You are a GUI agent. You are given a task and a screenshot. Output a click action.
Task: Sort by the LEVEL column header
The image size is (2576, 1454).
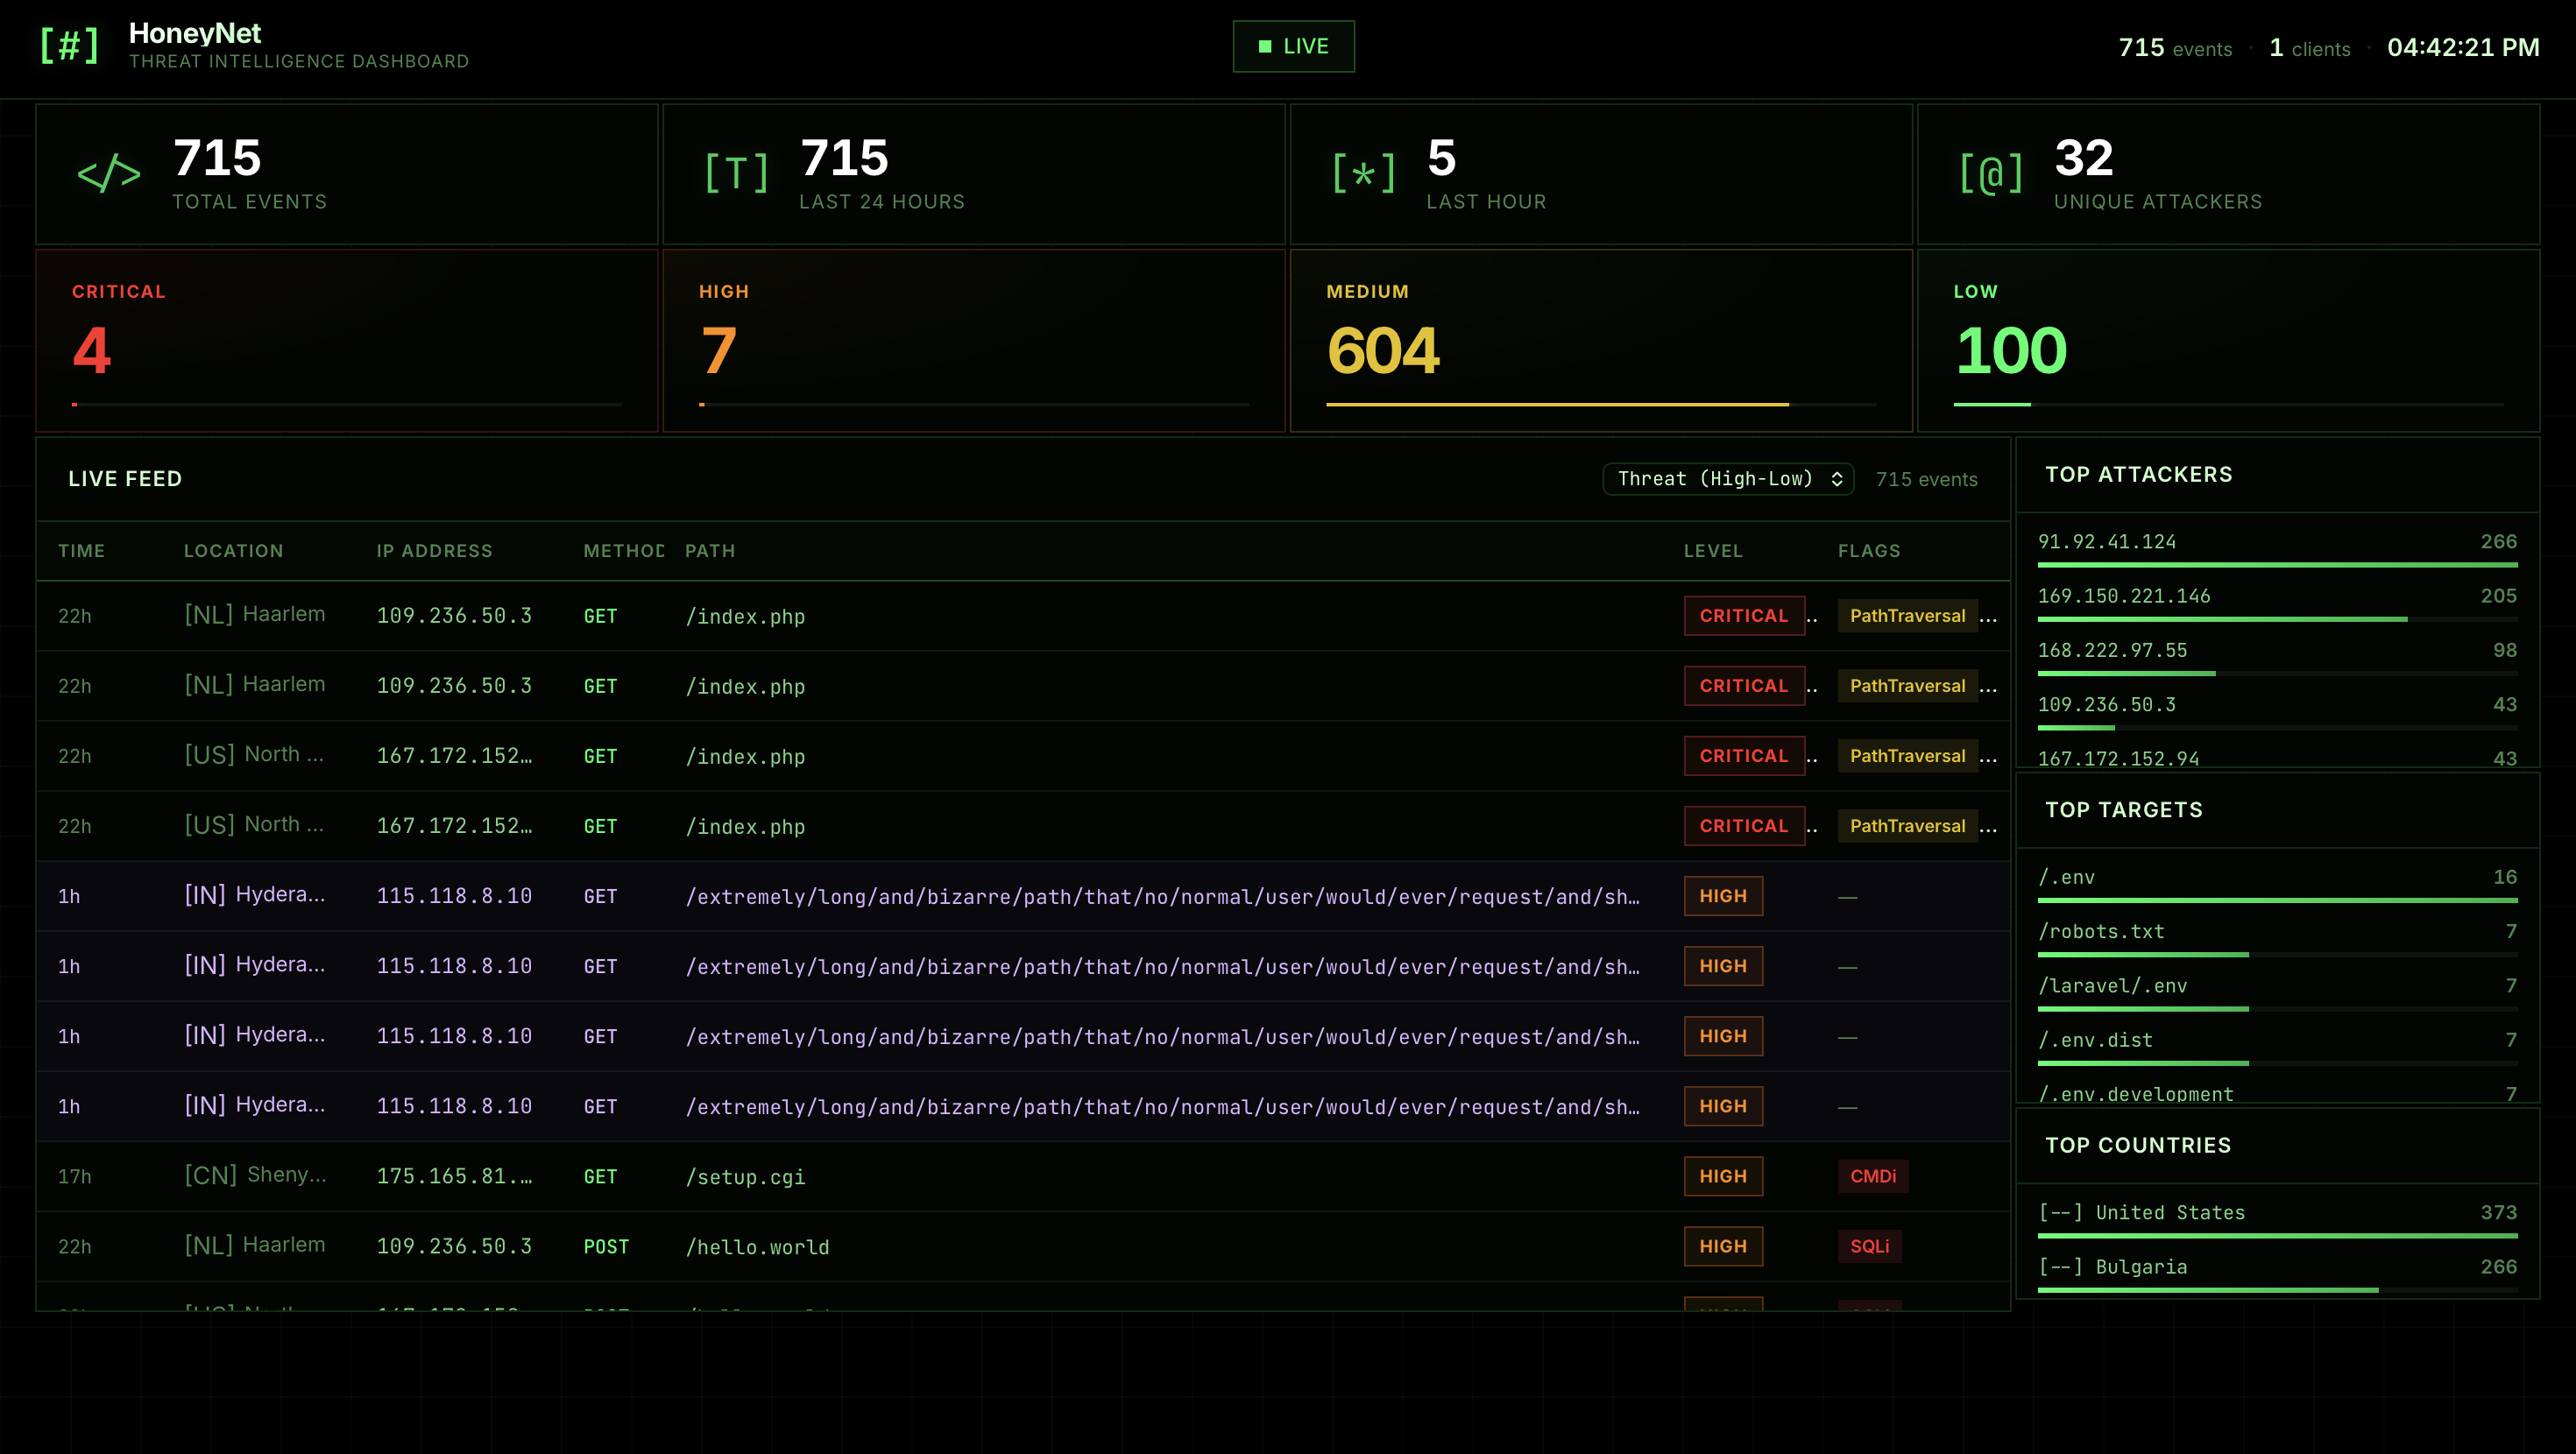pyautogui.click(x=1713, y=551)
